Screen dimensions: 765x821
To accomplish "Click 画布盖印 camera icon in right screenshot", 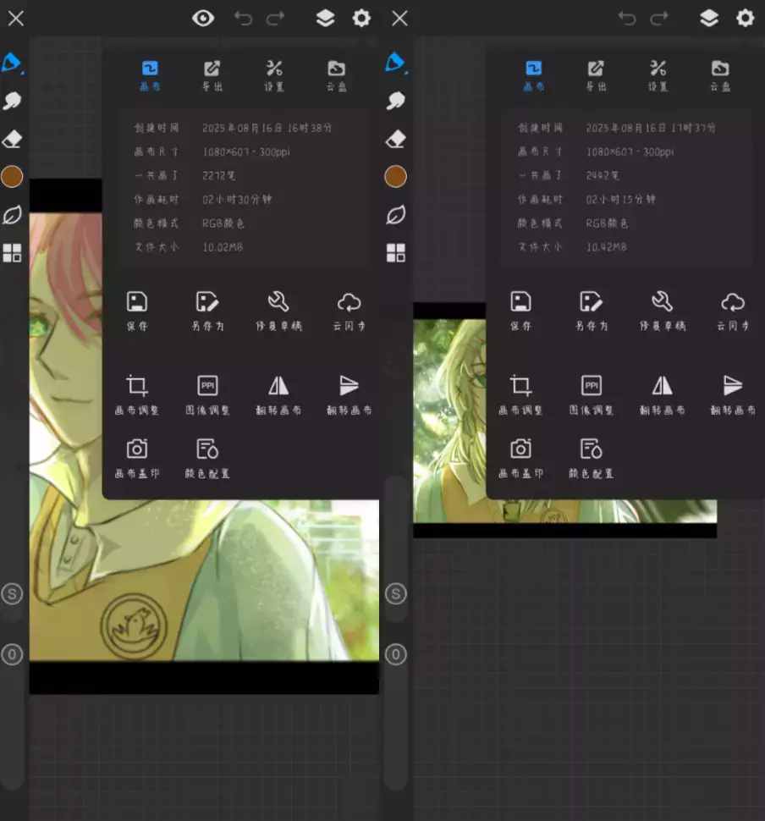I will point(521,460).
